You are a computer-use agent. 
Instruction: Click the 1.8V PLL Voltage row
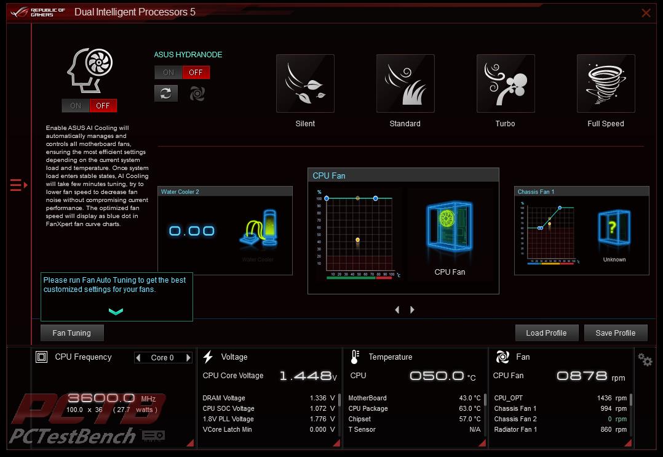[269, 419]
